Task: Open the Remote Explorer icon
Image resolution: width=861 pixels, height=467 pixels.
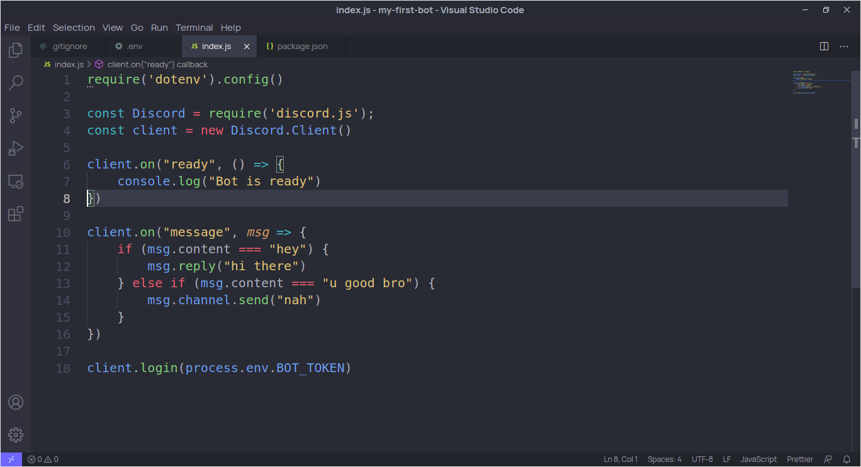Action: (x=16, y=182)
